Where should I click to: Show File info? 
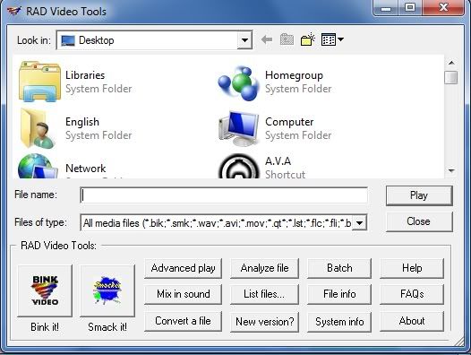[339, 294]
